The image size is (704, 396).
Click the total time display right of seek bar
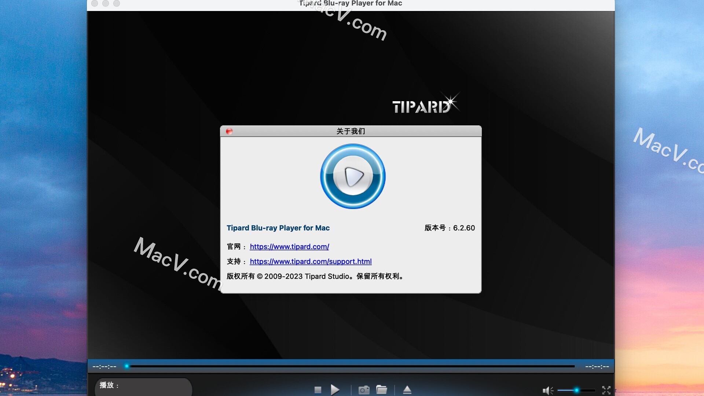point(597,366)
